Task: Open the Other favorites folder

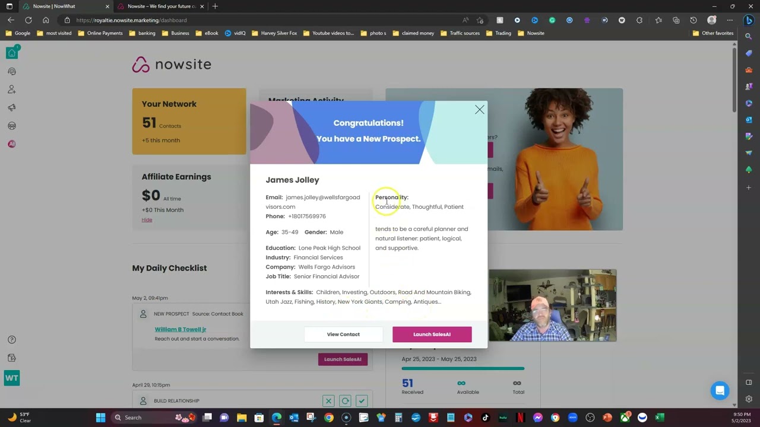Action: pyautogui.click(x=713, y=33)
